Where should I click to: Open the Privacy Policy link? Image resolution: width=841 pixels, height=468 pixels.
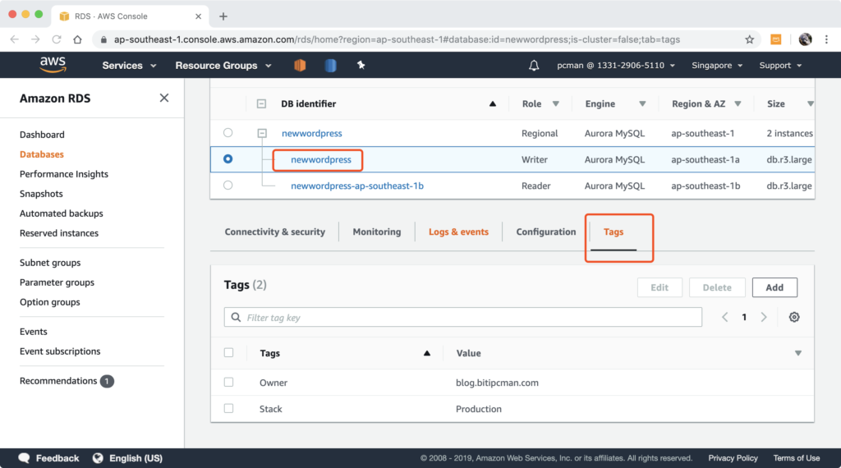point(733,458)
